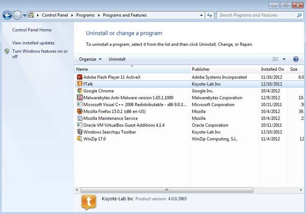306x214 pixels.
Task: Select Oracle VM VirtualBox Guest Additions 4.1.4
Action: pos(124,125)
